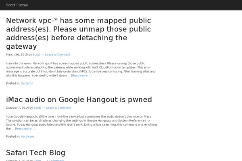The height and width of the screenshot is (161, 242).
Task: Click the 'October 7, 2014' post date text
Action: pyautogui.click(x=17, y=108)
